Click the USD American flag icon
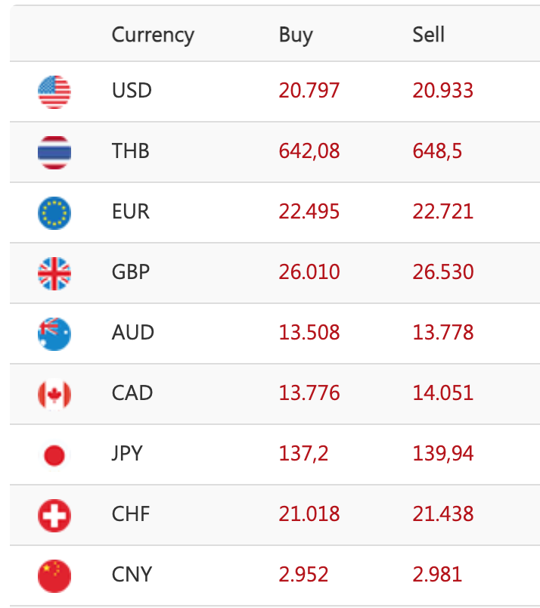Screen dimensions: 540x608 coord(54,92)
